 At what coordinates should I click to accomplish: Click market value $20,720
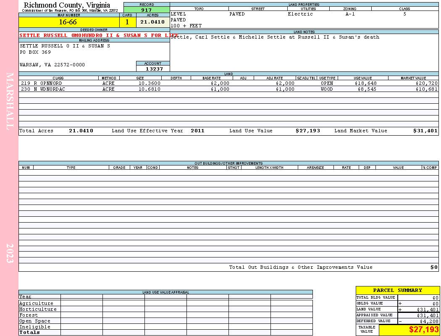pyautogui.click(x=427, y=83)
